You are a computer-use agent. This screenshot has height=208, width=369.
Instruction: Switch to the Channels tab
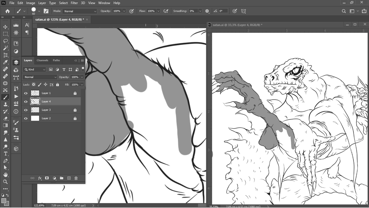(42, 60)
